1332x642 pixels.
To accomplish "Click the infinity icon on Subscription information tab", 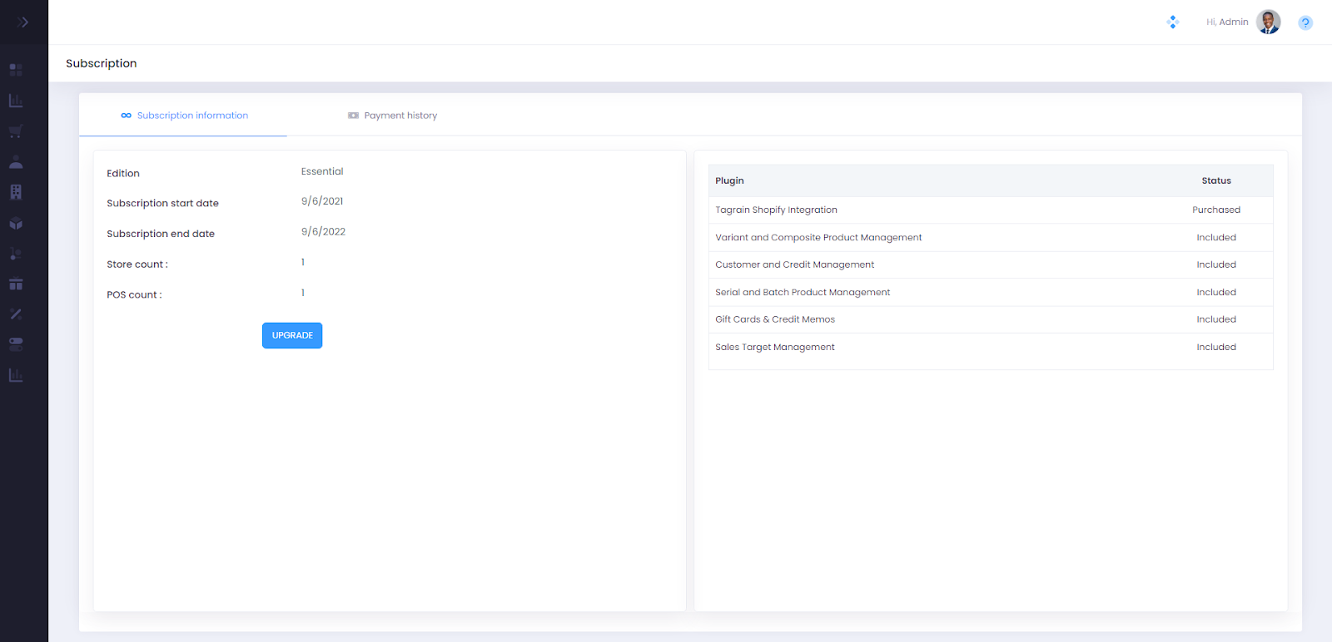I will [x=126, y=116].
